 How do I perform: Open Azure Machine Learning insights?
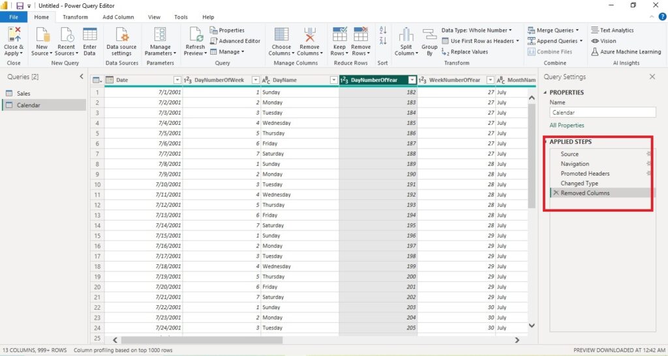(626, 52)
